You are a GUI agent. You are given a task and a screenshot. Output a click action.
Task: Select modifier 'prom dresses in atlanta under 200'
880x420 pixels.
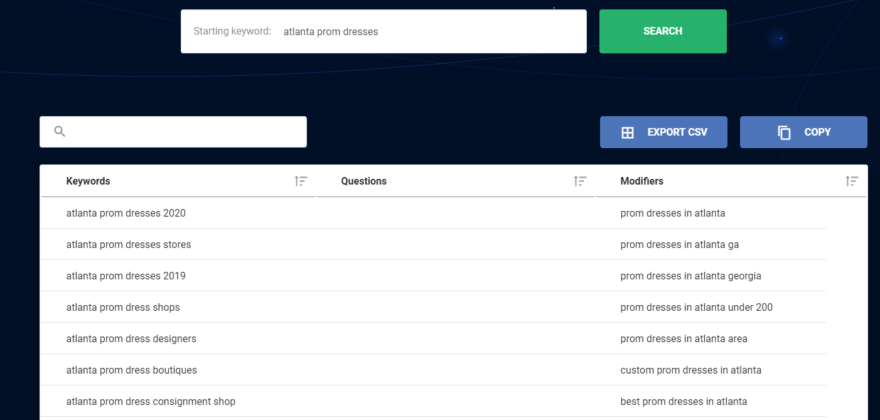coord(697,307)
